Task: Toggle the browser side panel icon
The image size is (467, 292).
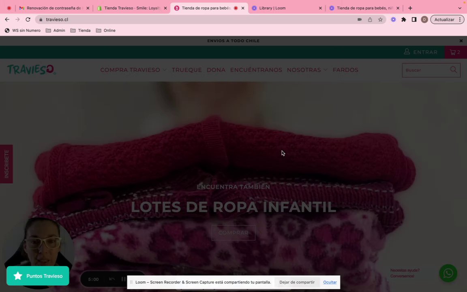Action: pyautogui.click(x=414, y=19)
